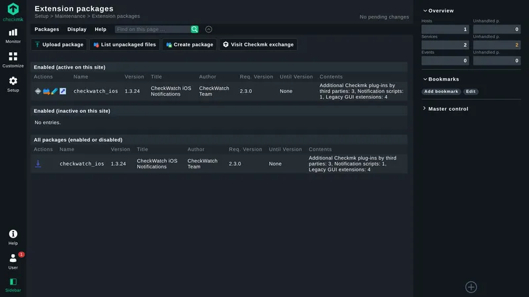Viewport: 529px width, 297px height.
Task: Click List unpackaged files button
Action: point(124,44)
